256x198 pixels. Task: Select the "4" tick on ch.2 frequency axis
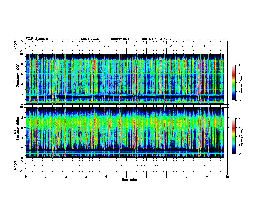click(23, 138)
